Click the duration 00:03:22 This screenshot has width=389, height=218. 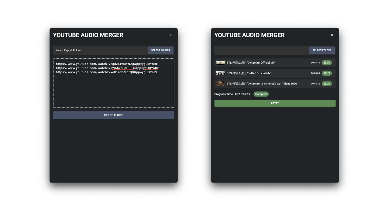point(315,84)
